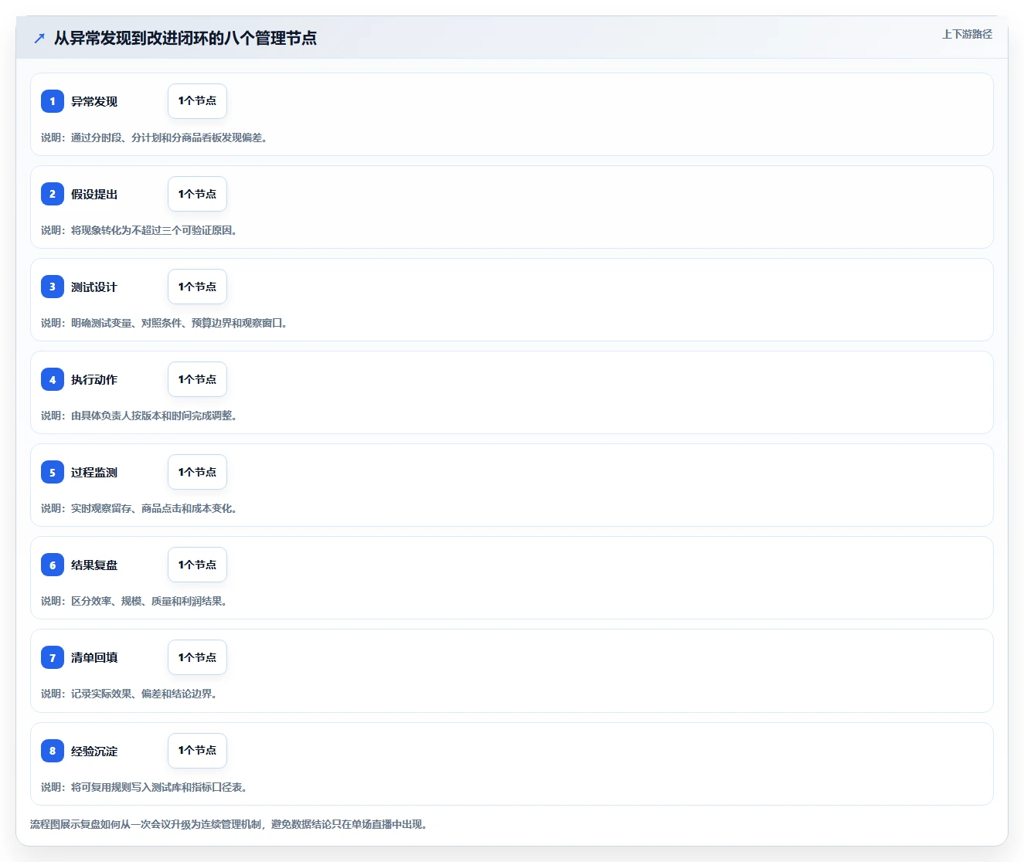Click the arrow icon beside the panel title
1024x862 pixels.
pyautogui.click(x=39, y=38)
